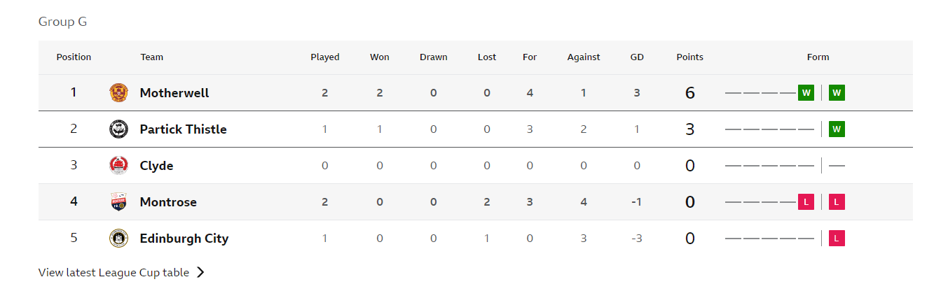948x298 pixels.
Task: Click Motherwell's most recent green W form badge
Action: pyautogui.click(x=837, y=92)
